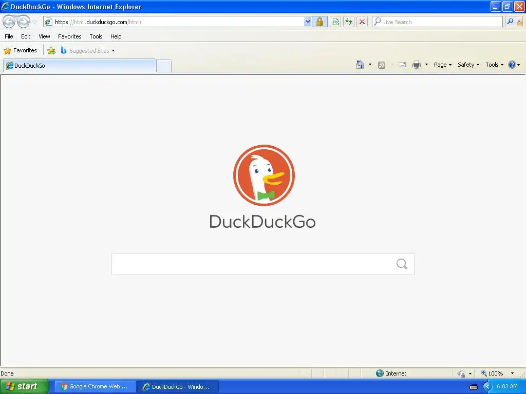Click the security lock icon

pyautogui.click(x=320, y=22)
